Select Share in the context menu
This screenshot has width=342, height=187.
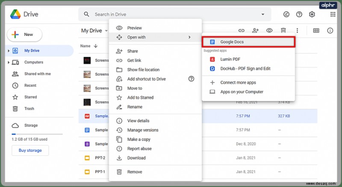(155, 51)
